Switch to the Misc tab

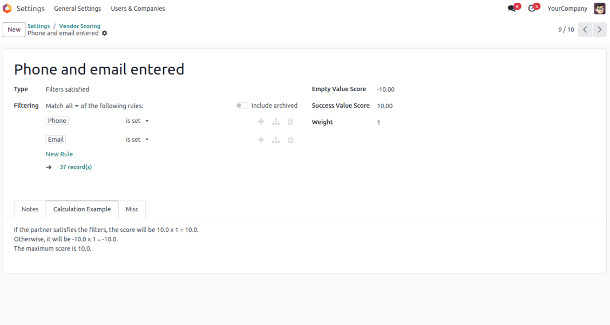point(132,209)
